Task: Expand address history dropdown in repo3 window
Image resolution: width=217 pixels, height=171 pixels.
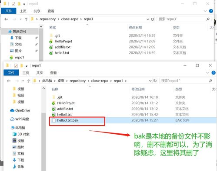Action: 148,19
